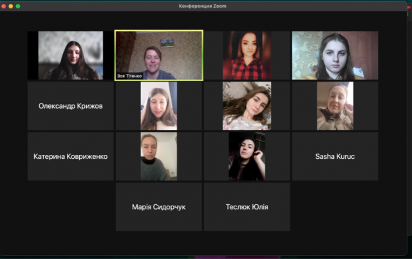The height and width of the screenshot is (259, 412).
Task: Select the participant in a gray sweater
Action: (159, 156)
